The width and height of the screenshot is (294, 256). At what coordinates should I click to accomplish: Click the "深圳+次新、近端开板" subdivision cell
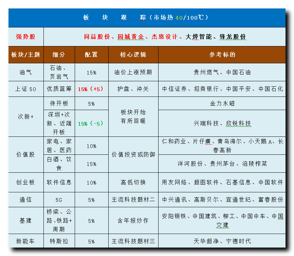(59, 123)
